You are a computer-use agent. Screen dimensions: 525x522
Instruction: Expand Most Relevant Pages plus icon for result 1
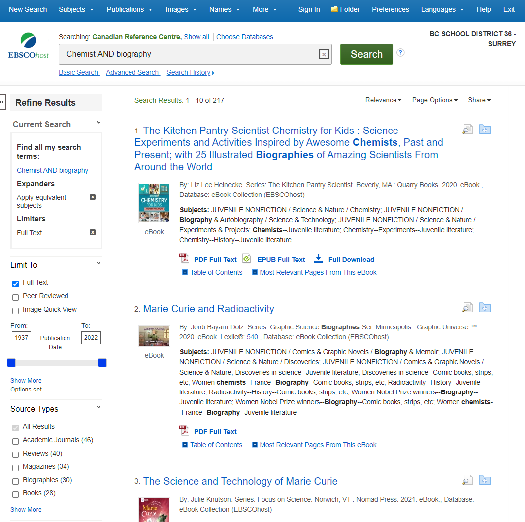pyautogui.click(x=255, y=272)
